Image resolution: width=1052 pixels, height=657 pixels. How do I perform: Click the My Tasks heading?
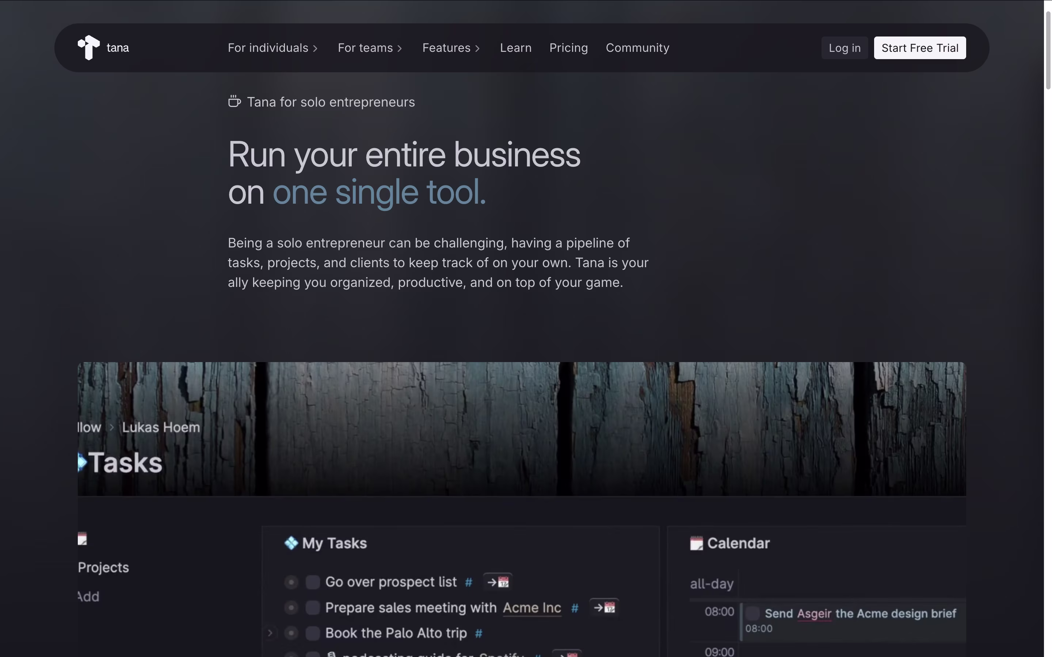(334, 543)
